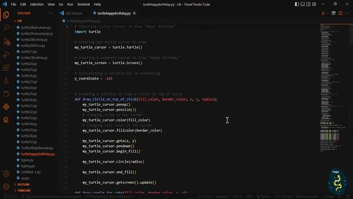Click the Ln, Col cursor position indicator
353x199 pixels.
coord(205,197)
